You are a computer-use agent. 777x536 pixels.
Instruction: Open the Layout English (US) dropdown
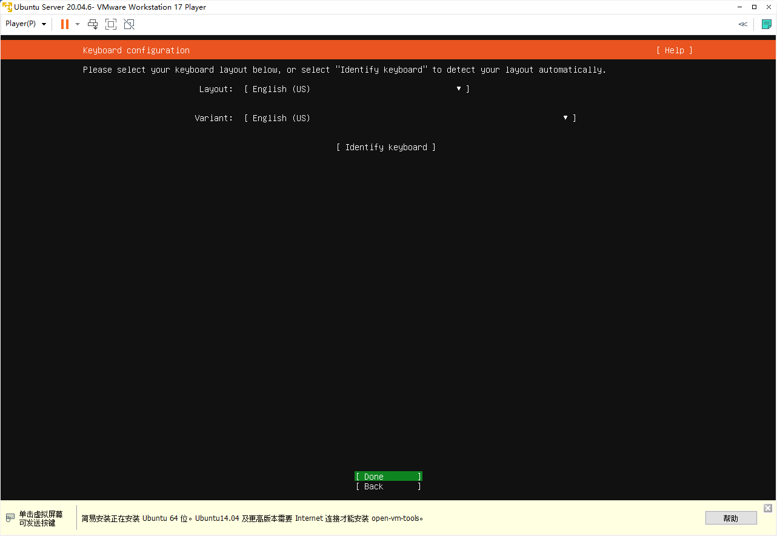pos(357,89)
